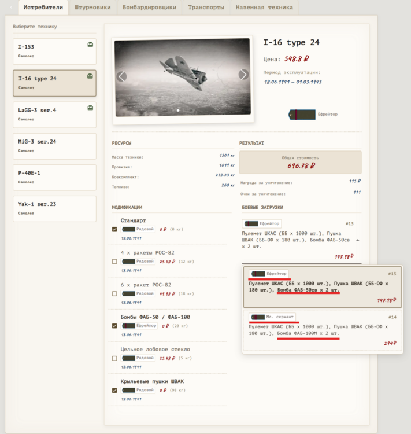411x434 pixels.
Task: Click the loadout icon on I-16 type 24 card
Action: 90,76
